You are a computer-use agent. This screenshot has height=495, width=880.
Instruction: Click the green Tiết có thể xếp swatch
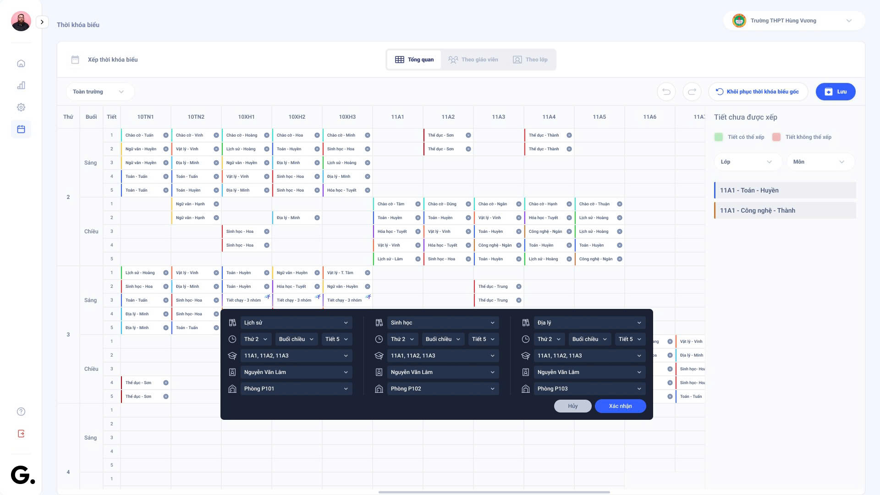point(719,137)
